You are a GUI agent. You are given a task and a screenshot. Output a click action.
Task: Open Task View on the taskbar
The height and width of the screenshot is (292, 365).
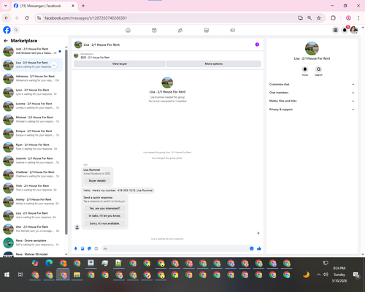20,274
